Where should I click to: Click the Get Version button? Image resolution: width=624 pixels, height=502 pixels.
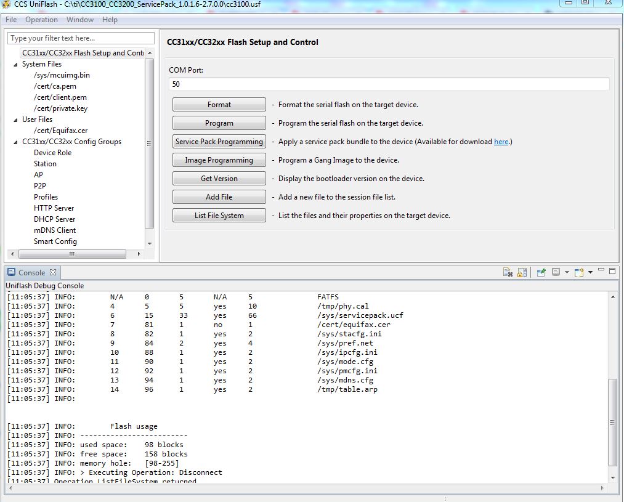point(219,179)
